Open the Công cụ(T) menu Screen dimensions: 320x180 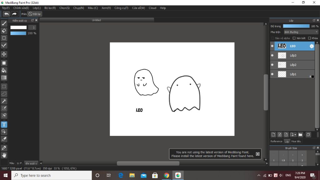122,8
